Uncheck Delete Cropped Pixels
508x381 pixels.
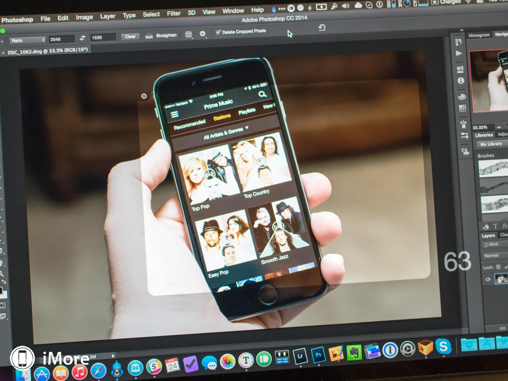(218, 32)
